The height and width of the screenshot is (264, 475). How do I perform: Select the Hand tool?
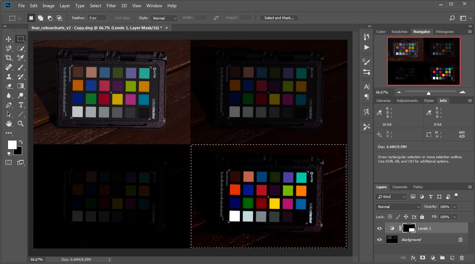pos(9,124)
